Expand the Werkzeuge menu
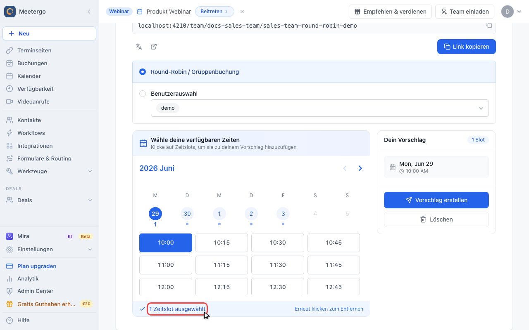This screenshot has width=529, height=330. click(x=50, y=171)
